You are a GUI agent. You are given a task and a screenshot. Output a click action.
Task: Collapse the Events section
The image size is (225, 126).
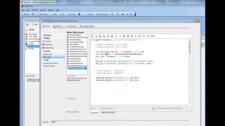point(43,51)
